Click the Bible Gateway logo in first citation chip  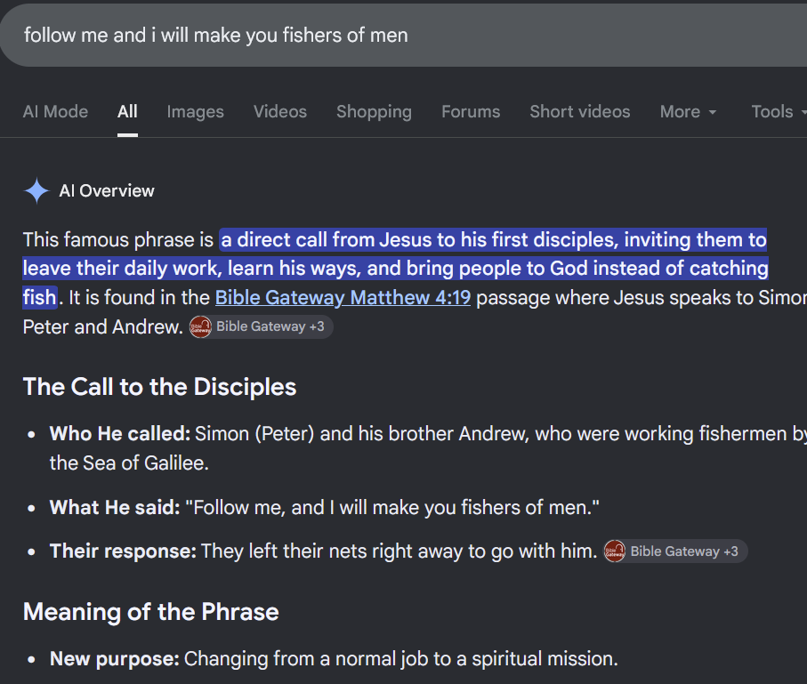(201, 326)
